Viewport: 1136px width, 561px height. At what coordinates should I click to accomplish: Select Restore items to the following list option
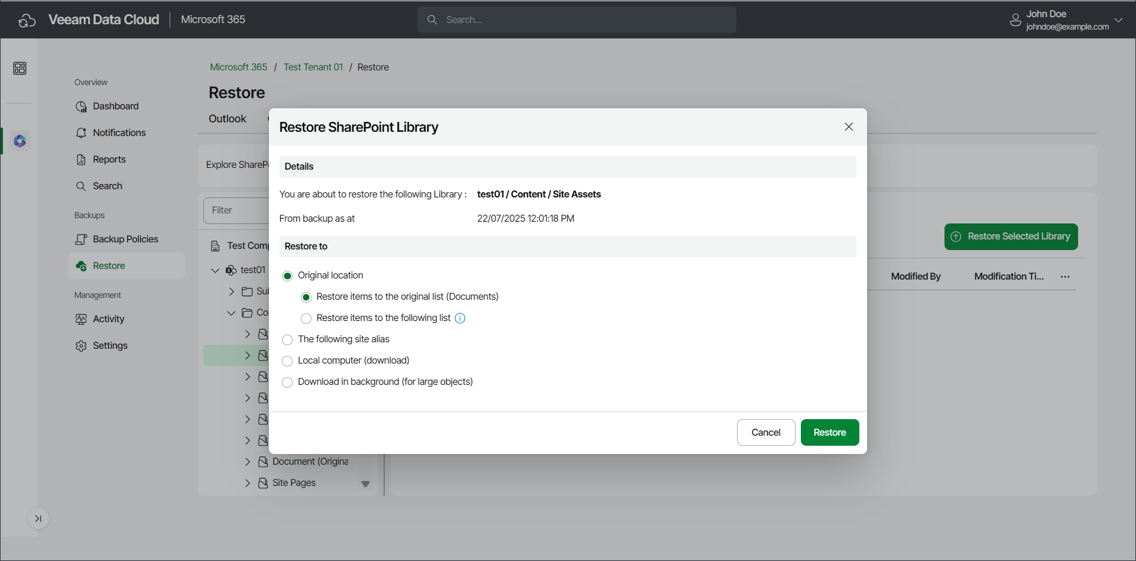point(306,319)
